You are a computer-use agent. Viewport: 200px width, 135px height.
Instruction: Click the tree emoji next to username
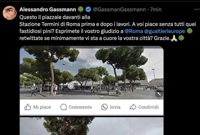click(81, 9)
